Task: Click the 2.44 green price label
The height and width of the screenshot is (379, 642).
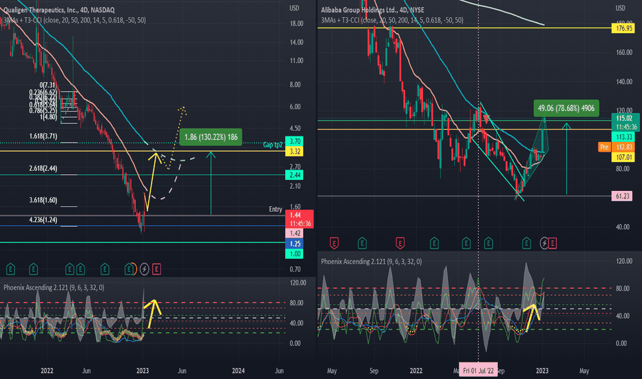Action: pyautogui.click(x=294, y=175)
